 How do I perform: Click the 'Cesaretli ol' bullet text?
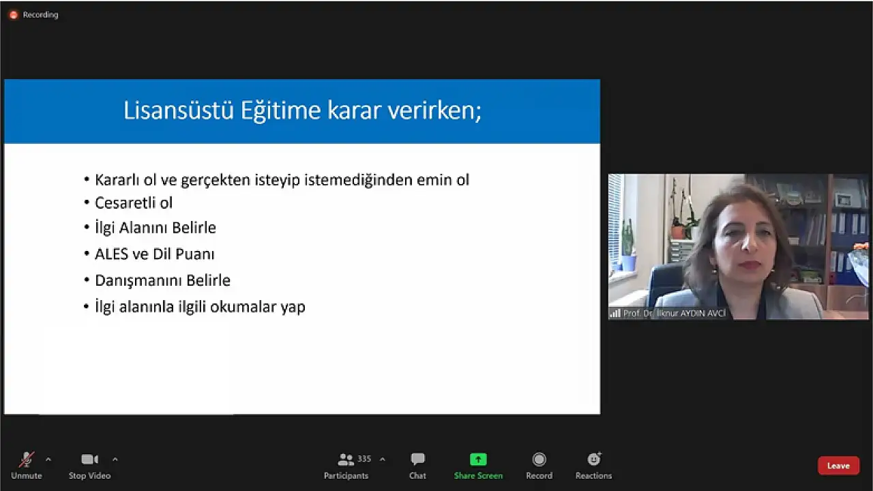point(134,203)
